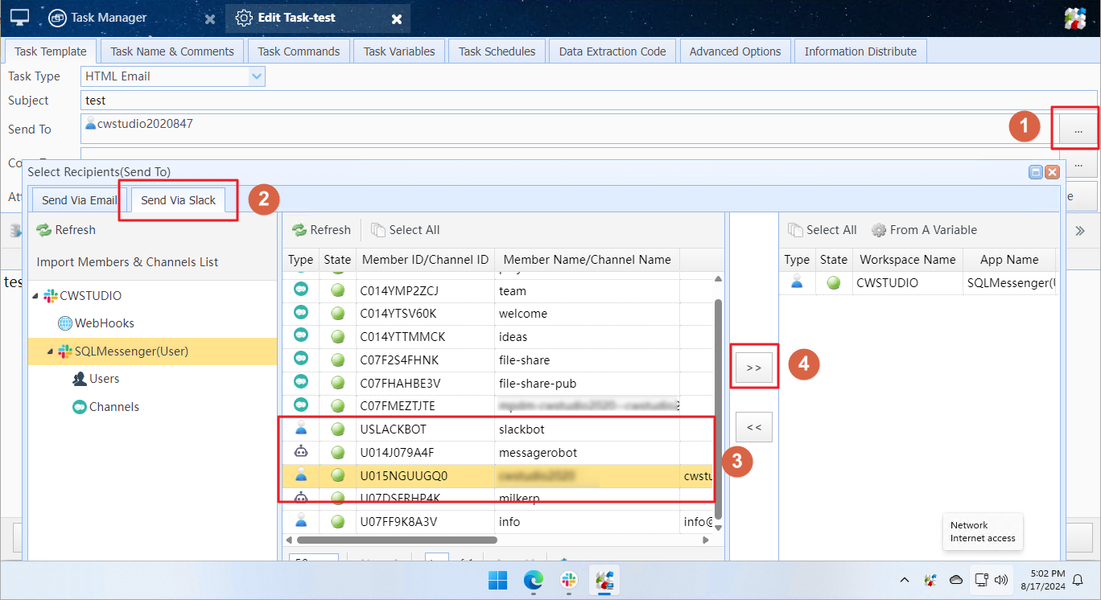This screenshot has width=1101, height=600.
Task: Select All in the members list toolbar
Action: tap(405, 230)
